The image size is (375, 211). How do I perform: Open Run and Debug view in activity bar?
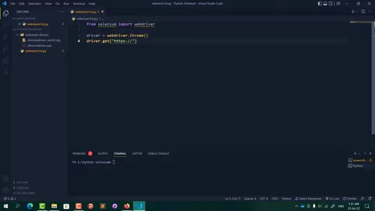5,49
